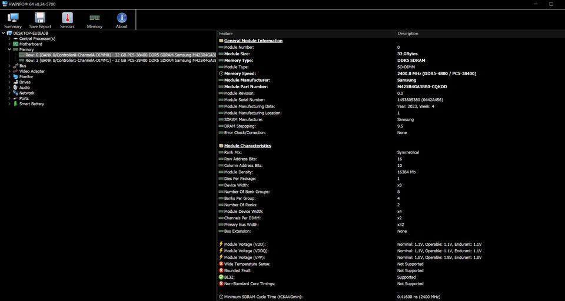The width and height of the screenshot is (565, 301).
Task: Open the Summary toolbar icon
Action: (x=13, y=20)
